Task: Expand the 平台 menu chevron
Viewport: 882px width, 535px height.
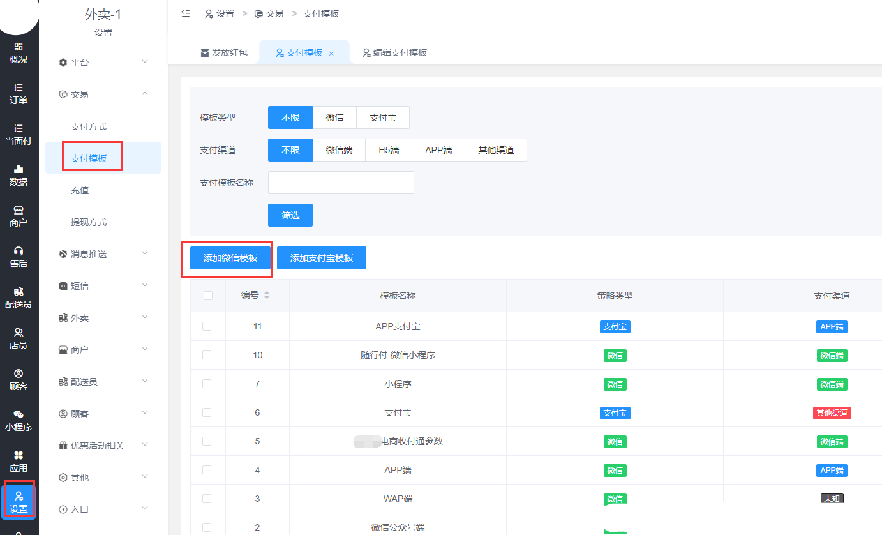Action: click(145, 62)
